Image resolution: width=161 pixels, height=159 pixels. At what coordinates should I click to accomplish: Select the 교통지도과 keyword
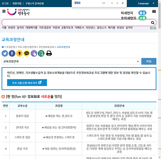pos(67,28)
